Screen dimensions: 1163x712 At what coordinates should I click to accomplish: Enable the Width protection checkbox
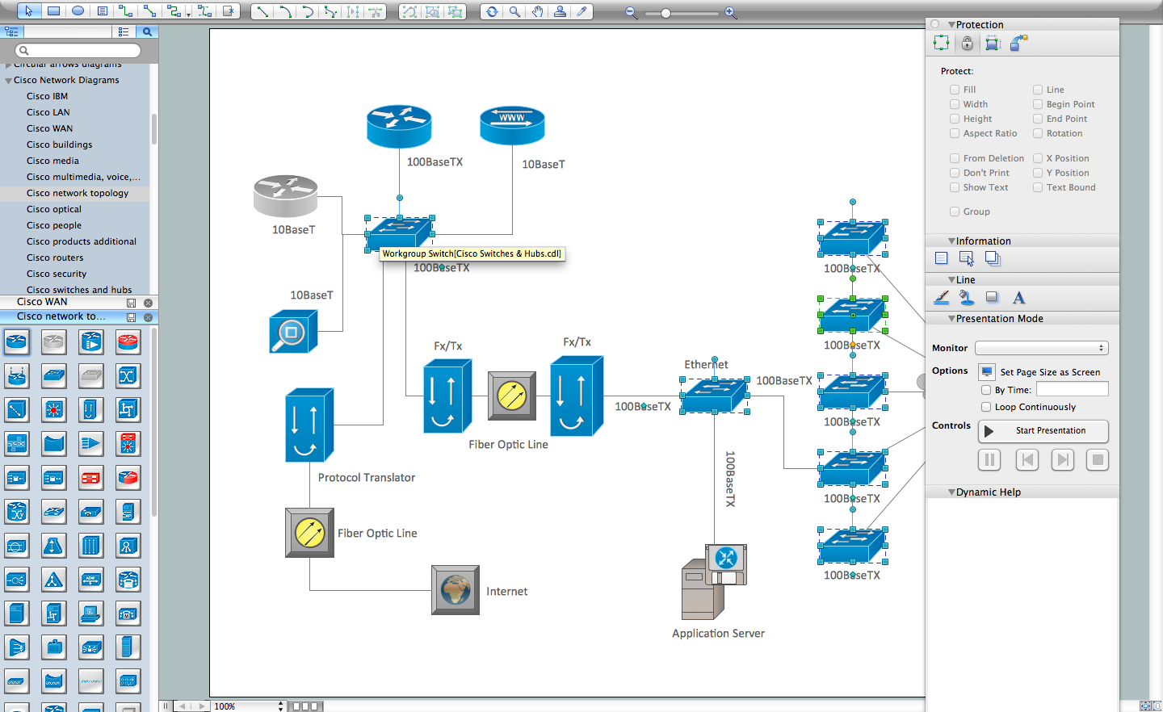click(x=953, y=104)
